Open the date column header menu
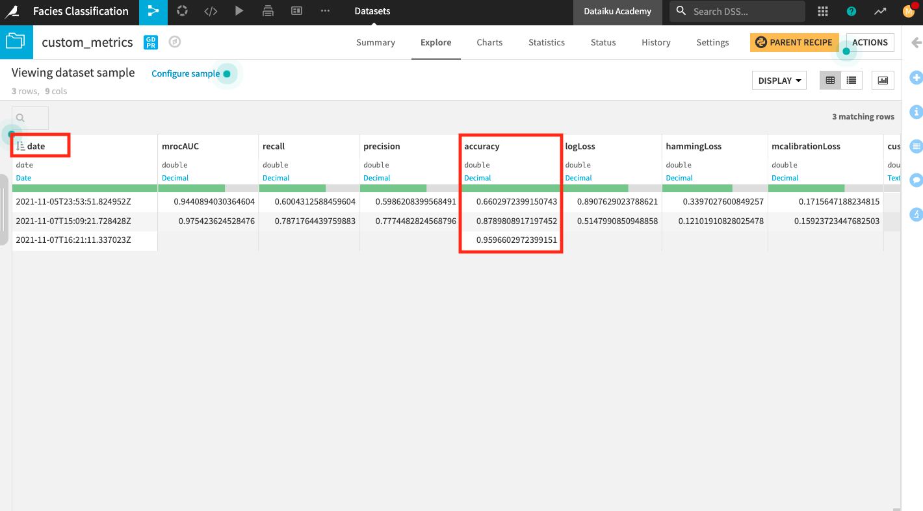 36,146
